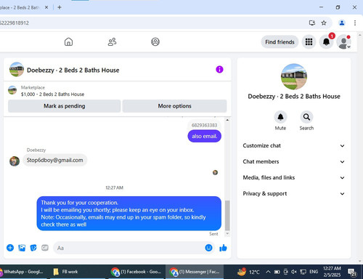363x279 pixels.
Task: Click More options button
Action: click(174, 106)
